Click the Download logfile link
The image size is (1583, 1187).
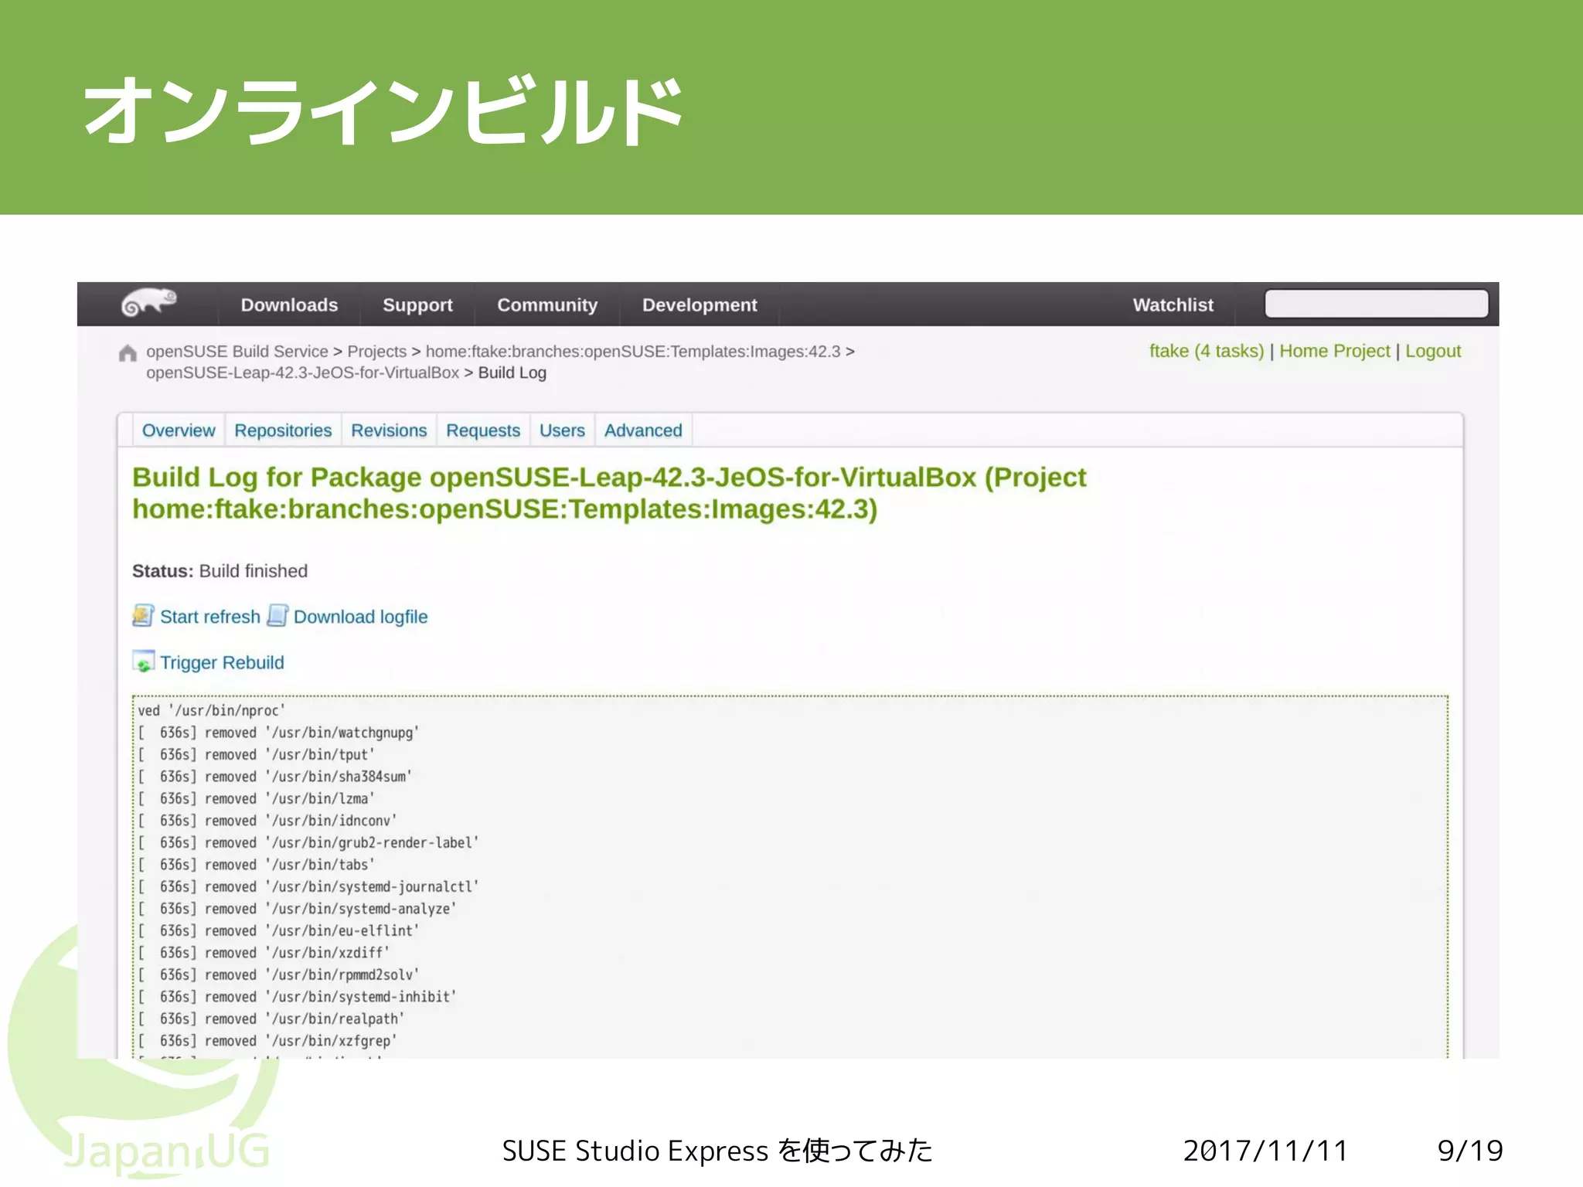(x=360, y=617)
